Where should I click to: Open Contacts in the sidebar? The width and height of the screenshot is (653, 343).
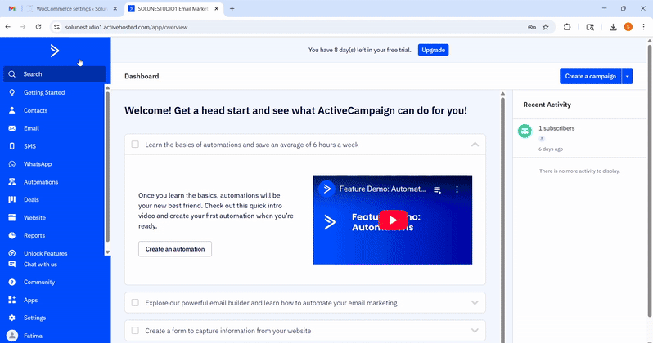(35, 110)
